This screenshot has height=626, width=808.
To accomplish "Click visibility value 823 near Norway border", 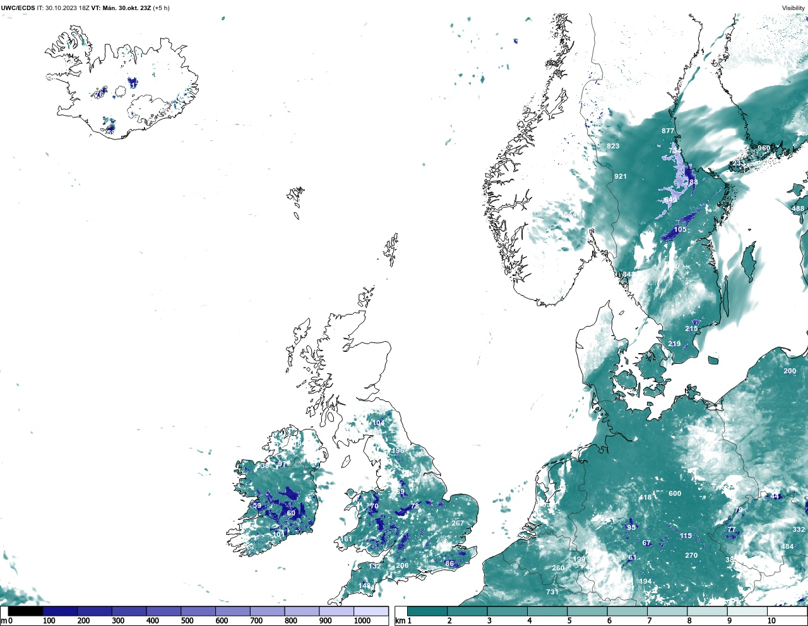I will (613, 146).
